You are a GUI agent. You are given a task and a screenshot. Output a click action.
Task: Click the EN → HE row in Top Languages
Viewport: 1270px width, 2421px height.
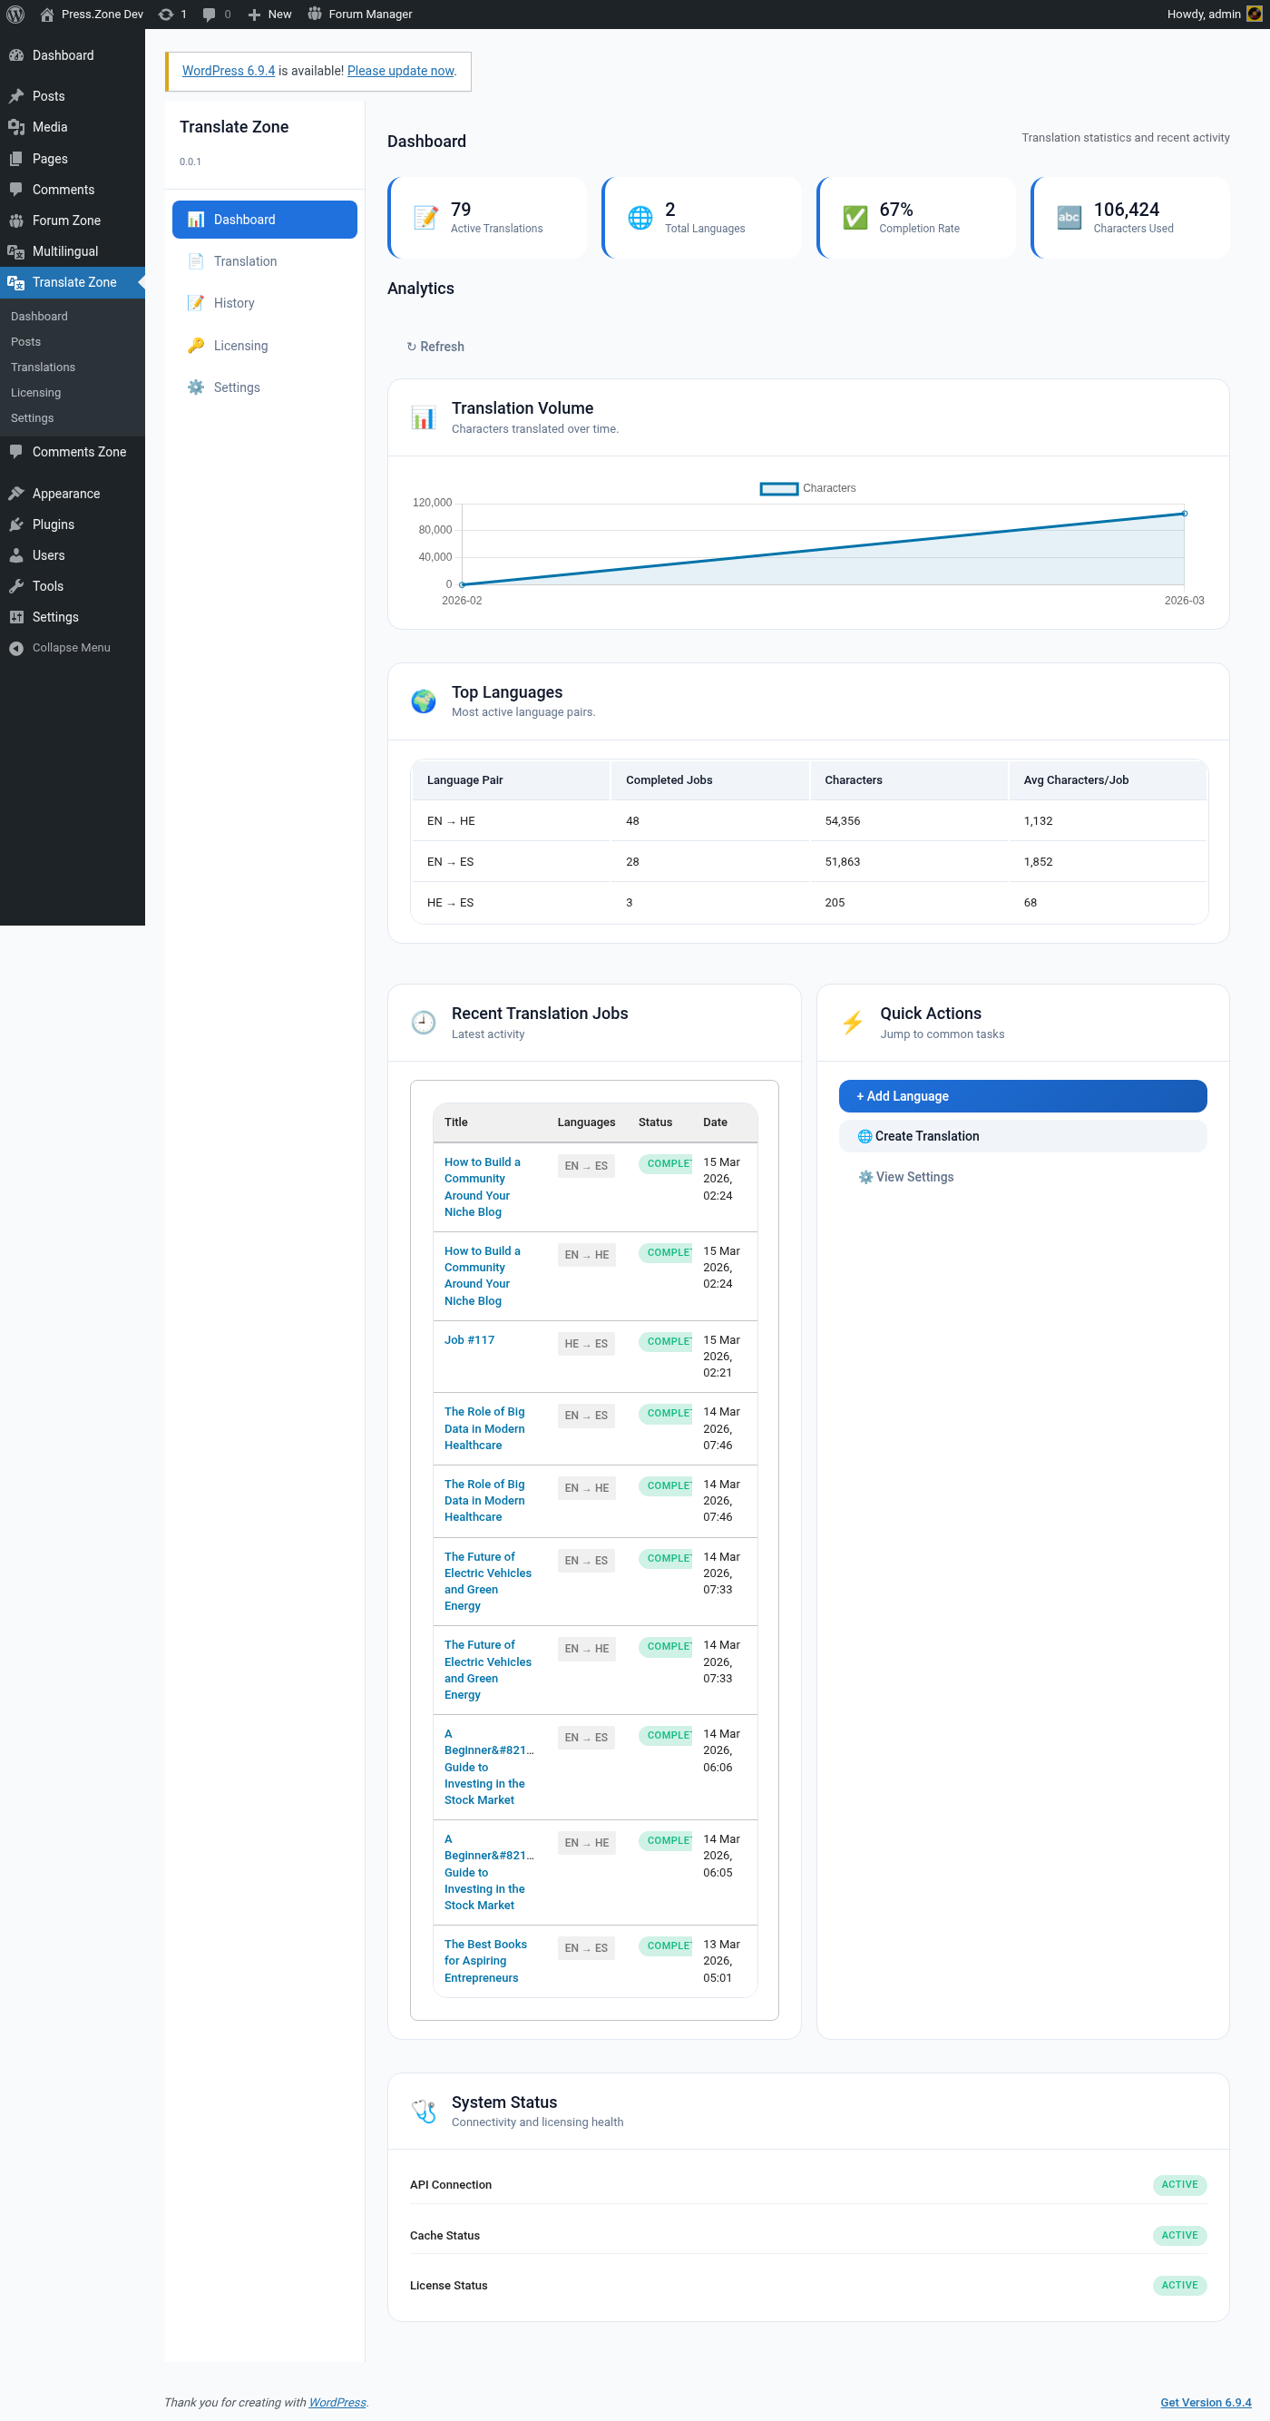tap(809, 821)
